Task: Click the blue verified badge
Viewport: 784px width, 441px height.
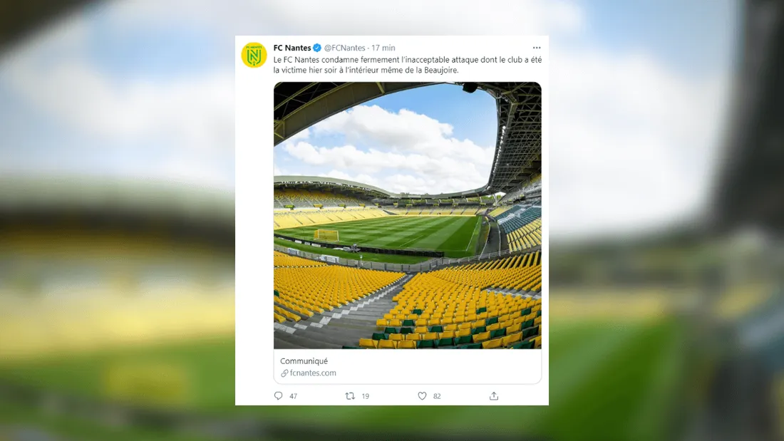Action: point(317,48)
